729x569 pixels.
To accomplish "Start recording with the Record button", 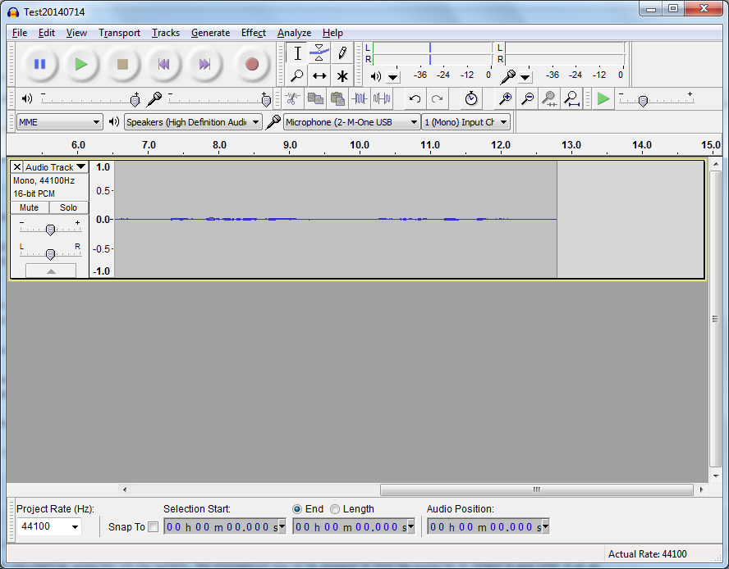I will coord(252,64).
